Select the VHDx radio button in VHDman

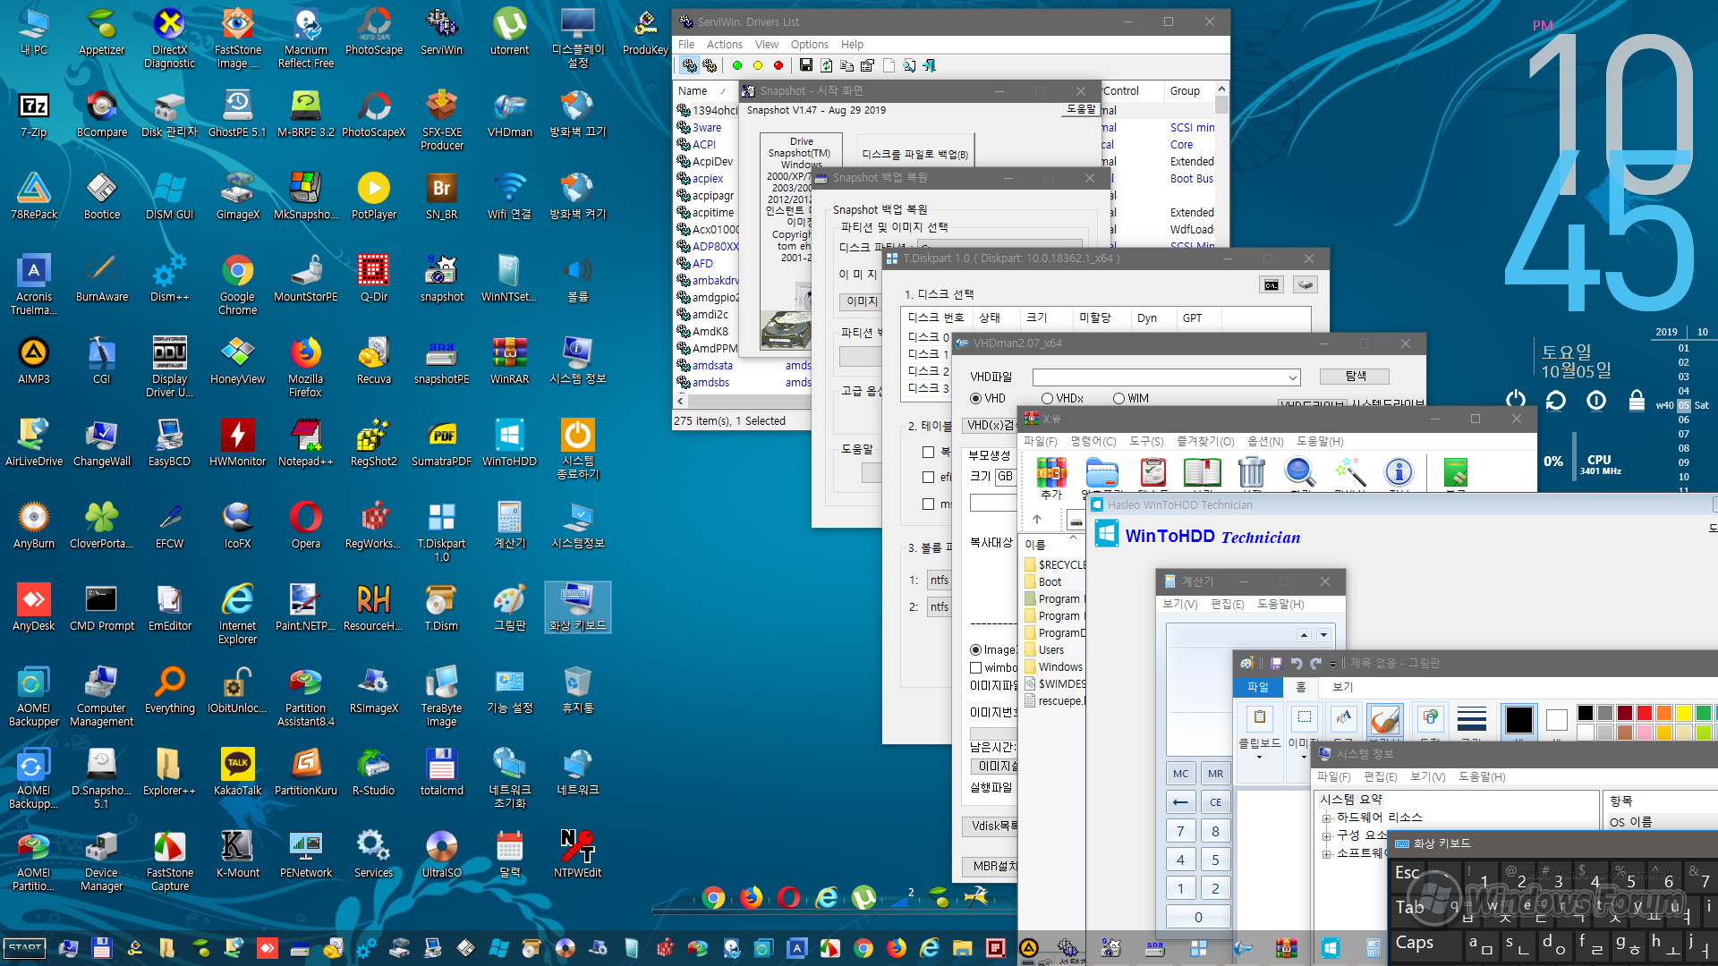click(x=1047, y=398)
